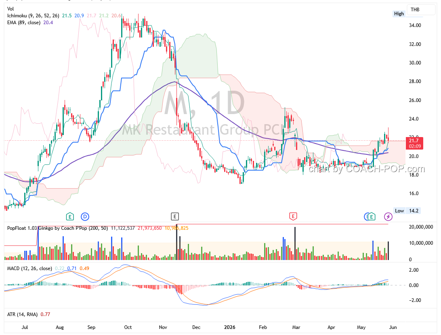Open the green earnings E marker near August
The height and width of the screenshot is (335, 441).
click(x=70, y=216)
